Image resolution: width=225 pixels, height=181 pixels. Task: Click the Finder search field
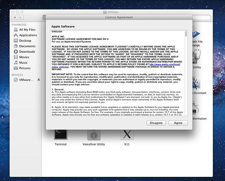click(201, 18)
